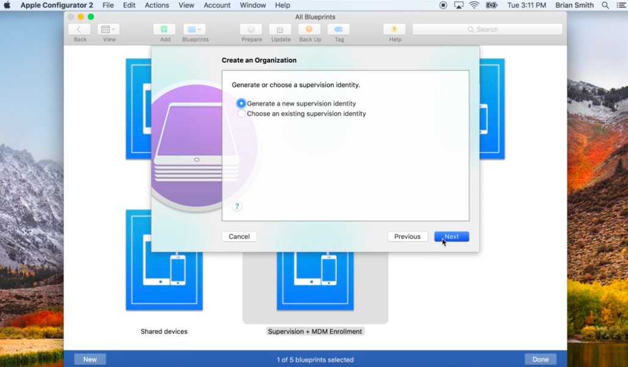
Task: Go to the Previous step
Action: pyautogui.click(x=407, y=236)
